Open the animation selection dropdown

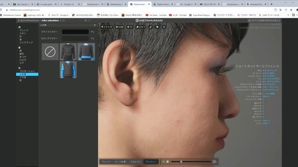[215, 162]
